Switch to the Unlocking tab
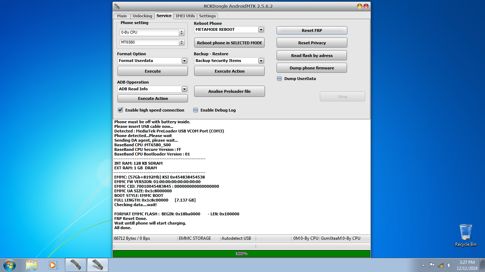 click(x=142, y=16)
